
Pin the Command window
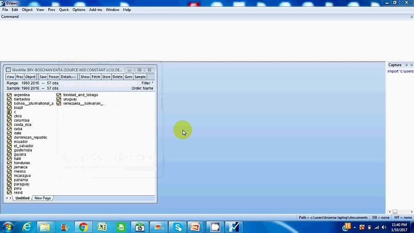click(x=411, y=17)
